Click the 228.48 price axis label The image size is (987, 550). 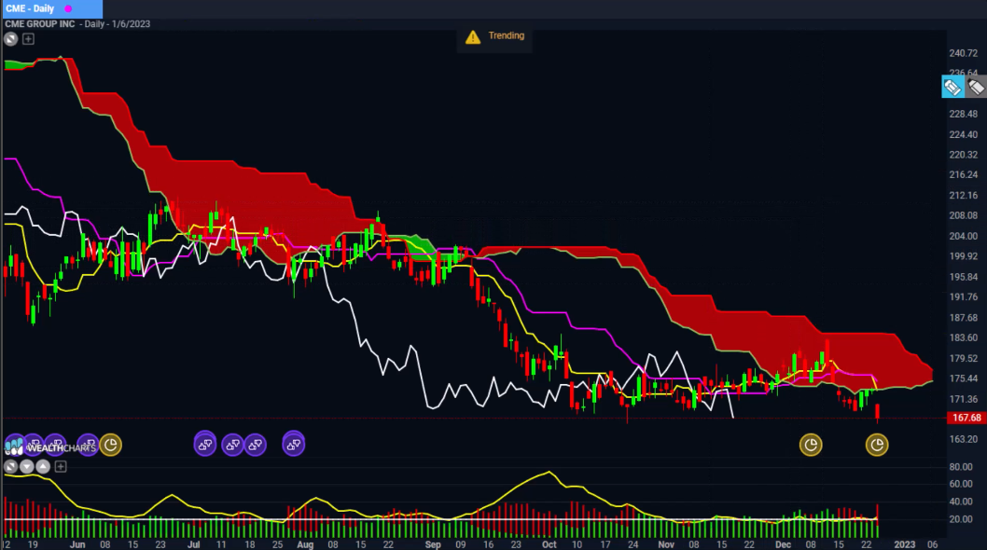tap(963, 114)
